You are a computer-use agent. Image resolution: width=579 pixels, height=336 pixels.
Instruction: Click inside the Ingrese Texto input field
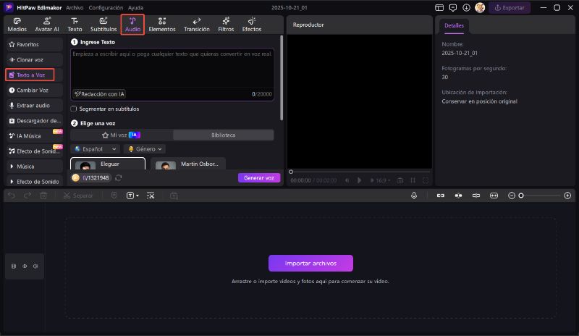(x=172, y=69)
